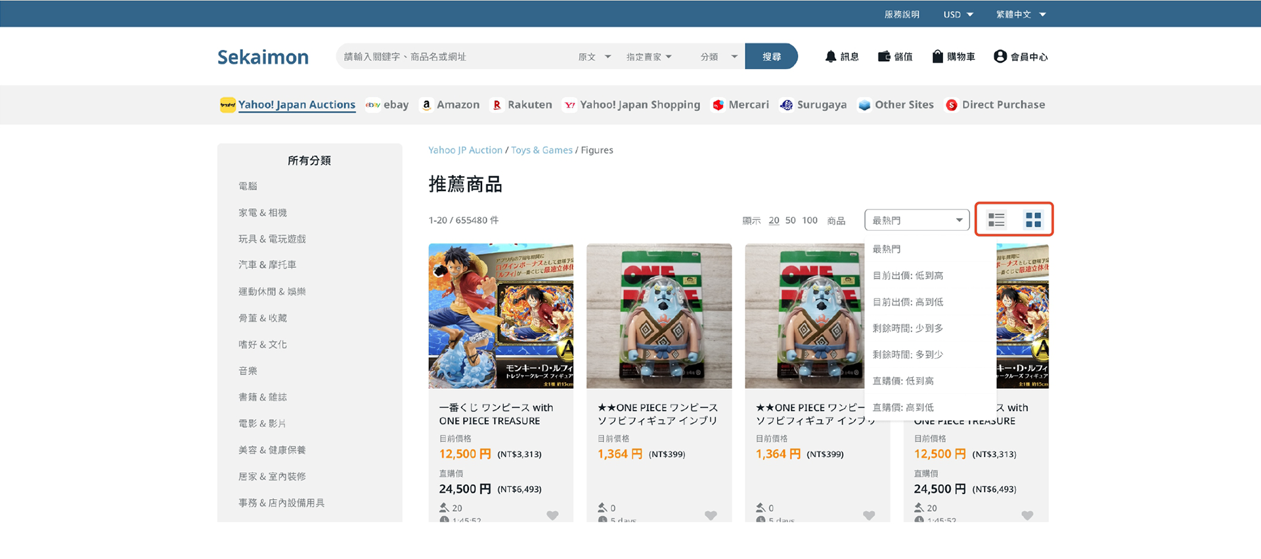The image size is (1261, 559).
Task: Click the first product's 12,500 円 price
Action: (465, 454)
